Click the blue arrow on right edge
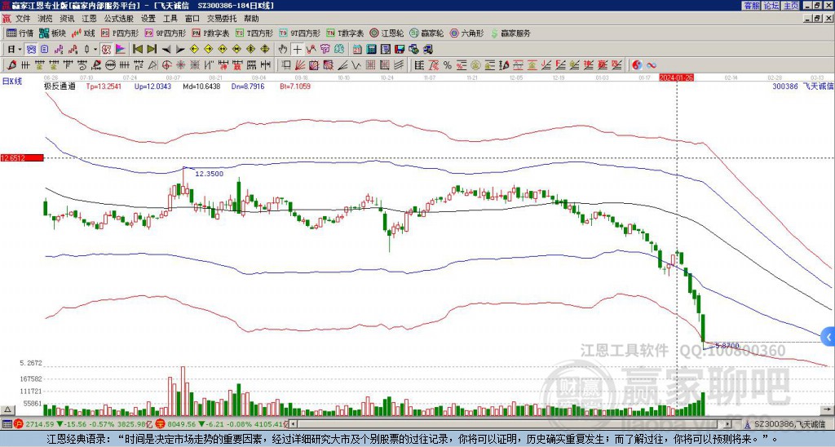Image resolution: width=835 pixels, height=447 pixels. point(828,335)
